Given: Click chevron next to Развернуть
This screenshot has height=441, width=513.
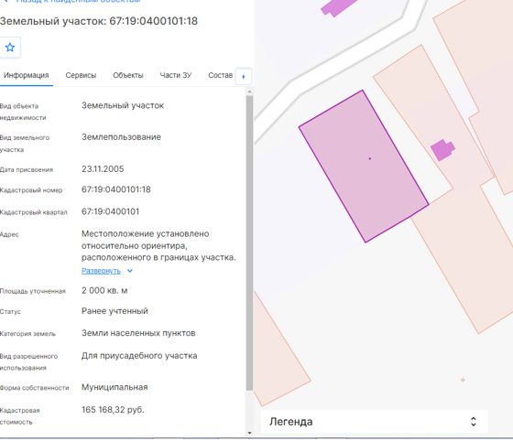Looking at the screenshot, I should pyautogui.click(x=130, y=271).
